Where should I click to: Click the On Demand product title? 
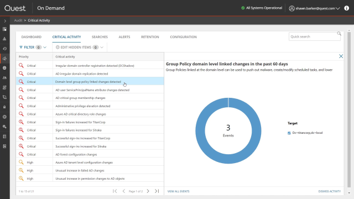tap(51, 8)
